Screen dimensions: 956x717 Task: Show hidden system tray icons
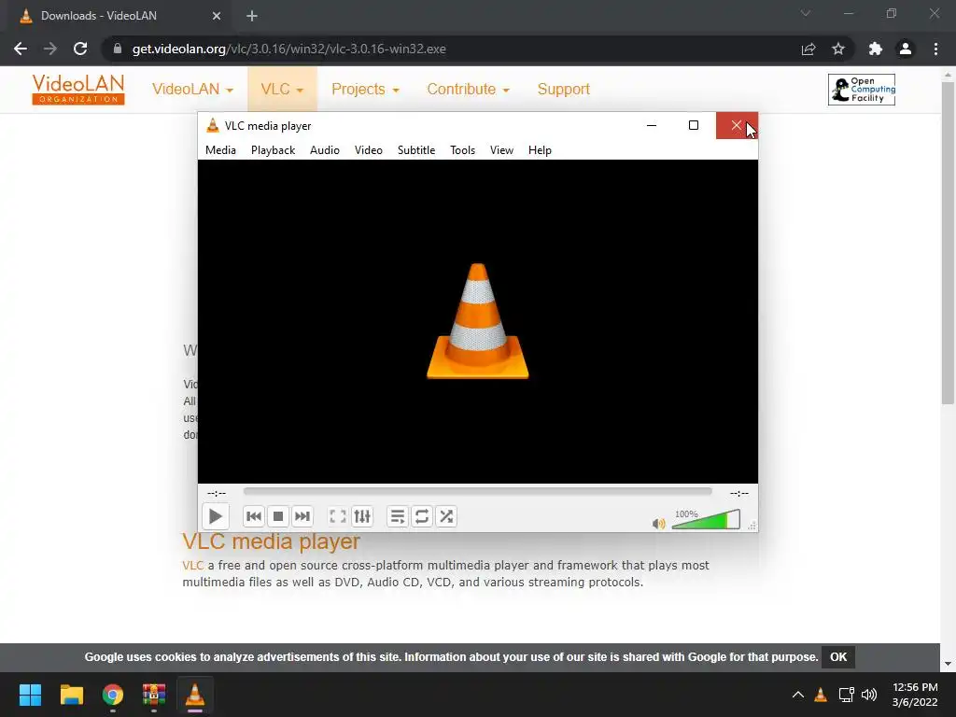[x=797, y=695]
